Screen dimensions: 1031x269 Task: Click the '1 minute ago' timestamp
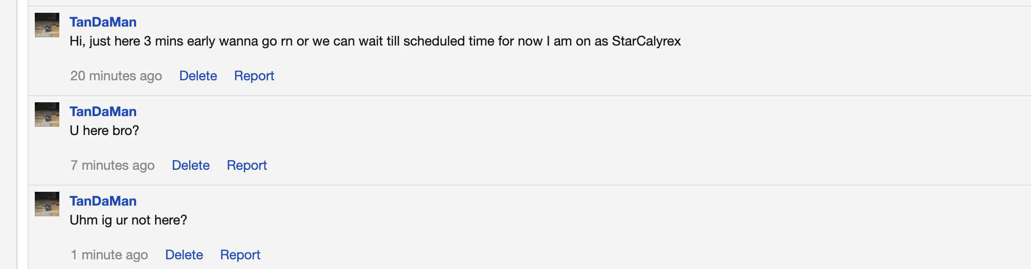[x=109, y=255]
